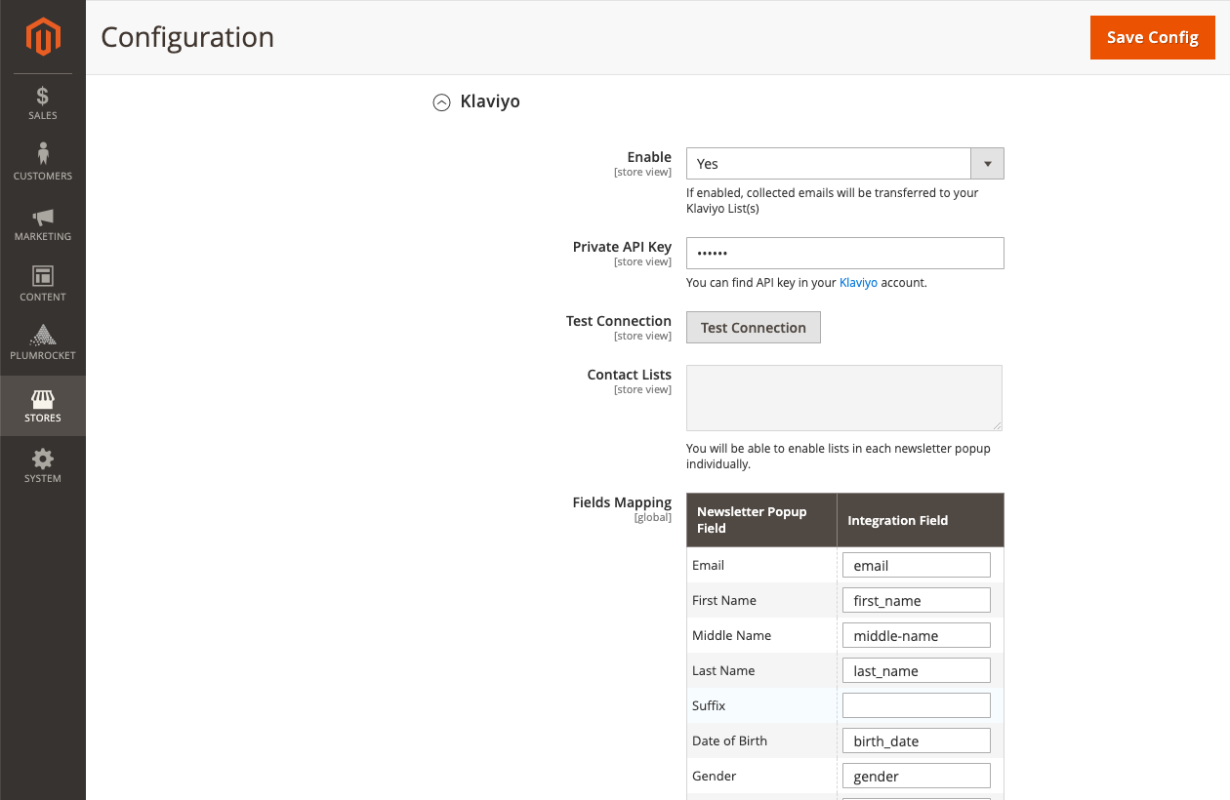The width and height of the screenshot is (1230, 800).
Task: Open the Plumrocket extensions panel
Action: (x=42, y=343)
